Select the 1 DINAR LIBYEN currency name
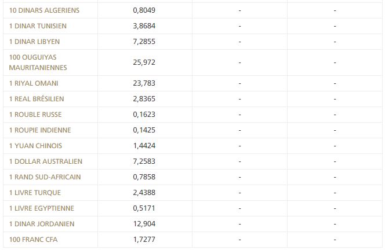The height and width of the screenshot is (250, 385). (34, 42)
